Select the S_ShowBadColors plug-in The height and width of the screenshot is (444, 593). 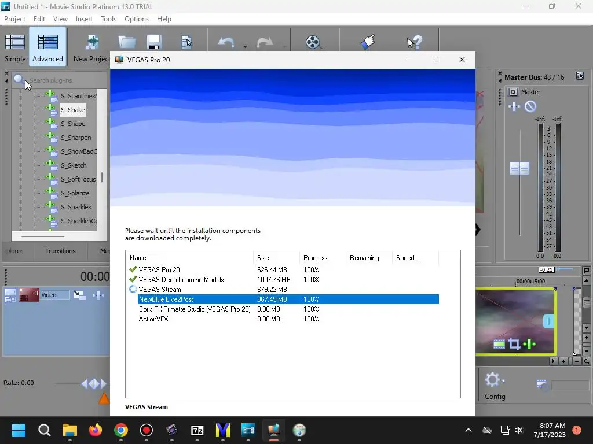click(x=79, y=151)
